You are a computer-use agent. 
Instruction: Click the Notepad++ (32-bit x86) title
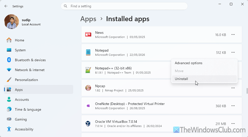click(x=113, y=68)
